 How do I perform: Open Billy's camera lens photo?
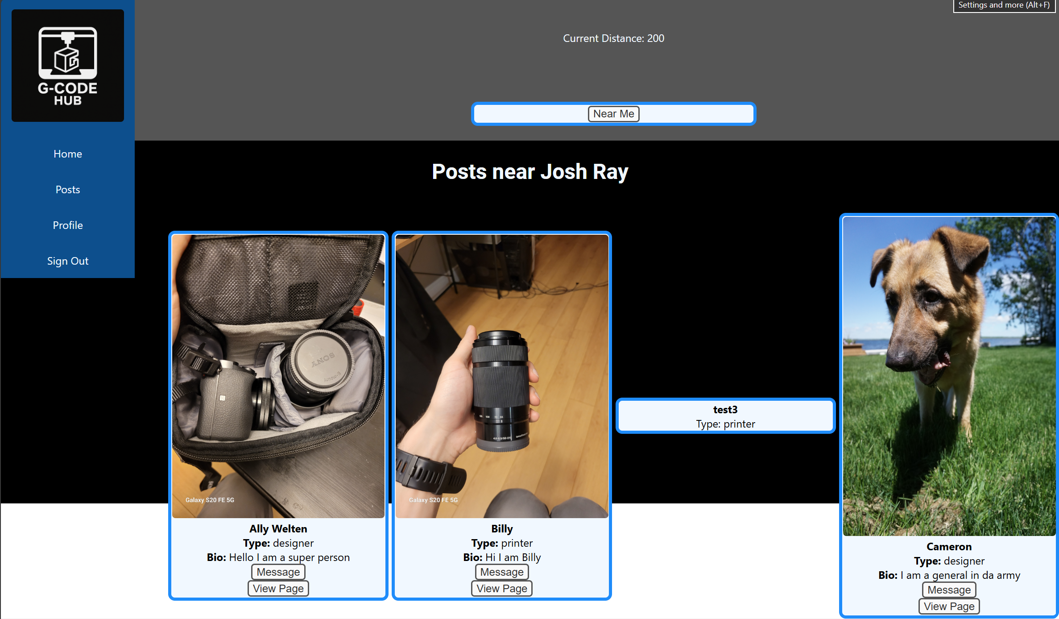[502, 376]
